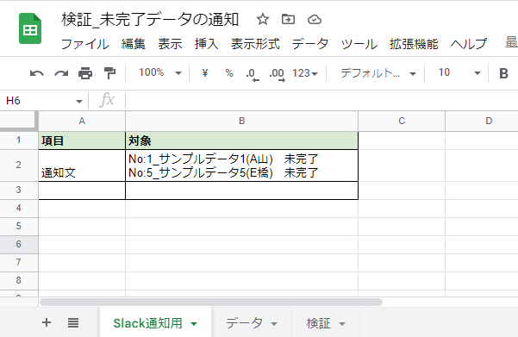Image resolution: width=518 pixels, height=337 pixels.
Task: Decrease decimal places
Action: tap(253, 74)
